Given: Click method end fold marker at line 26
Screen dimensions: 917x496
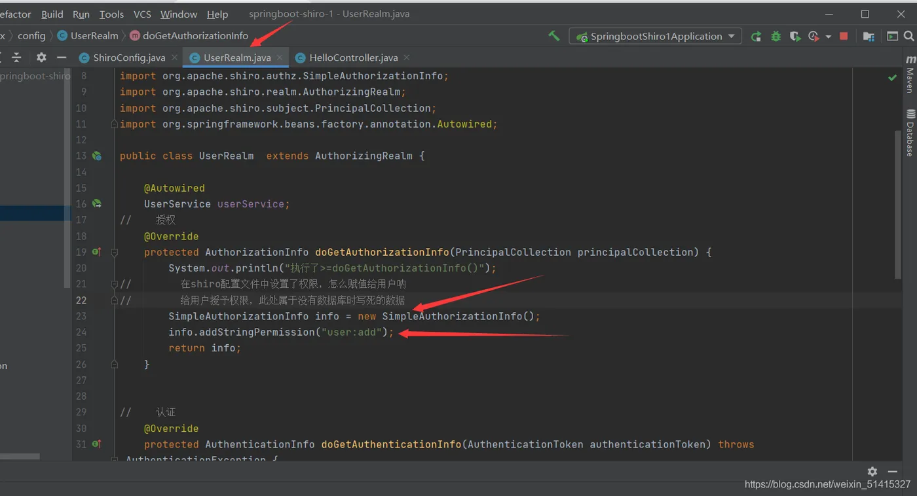Looking at the screenshot, I should tap(115, 364).
